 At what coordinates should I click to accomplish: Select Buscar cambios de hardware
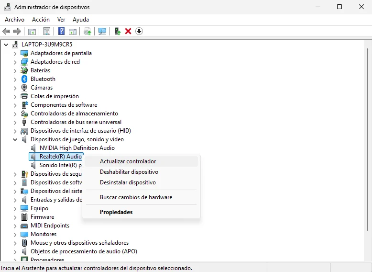click(x=141, y=197)
